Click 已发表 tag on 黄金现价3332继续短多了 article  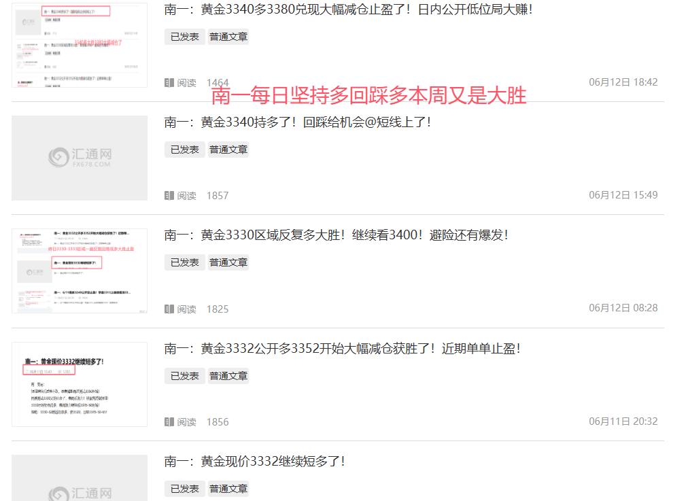pos(185,489)
